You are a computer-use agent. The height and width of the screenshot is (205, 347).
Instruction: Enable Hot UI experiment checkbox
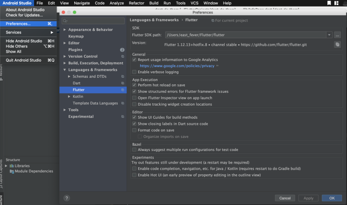pos(134,175)
